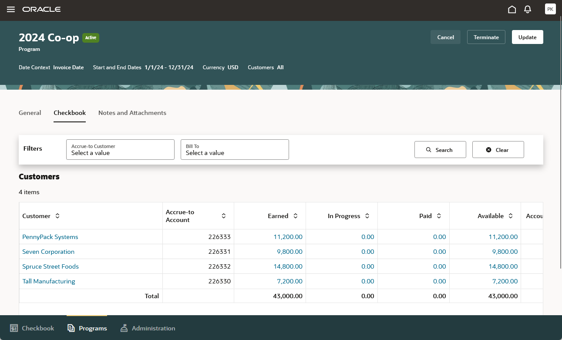Open the PennyPack Systems customer record

pos(50,236)
